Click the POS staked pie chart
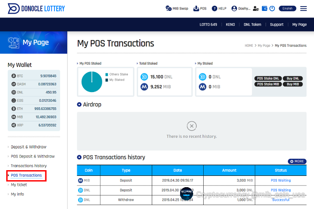The image size is (314, 209). 92,81
